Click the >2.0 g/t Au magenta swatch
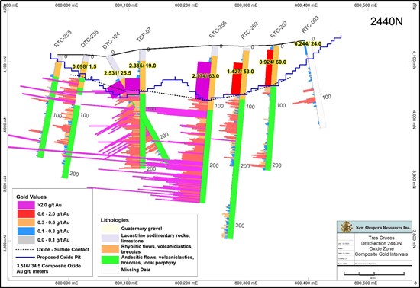420x288 pixels. [x=26, y=205]
